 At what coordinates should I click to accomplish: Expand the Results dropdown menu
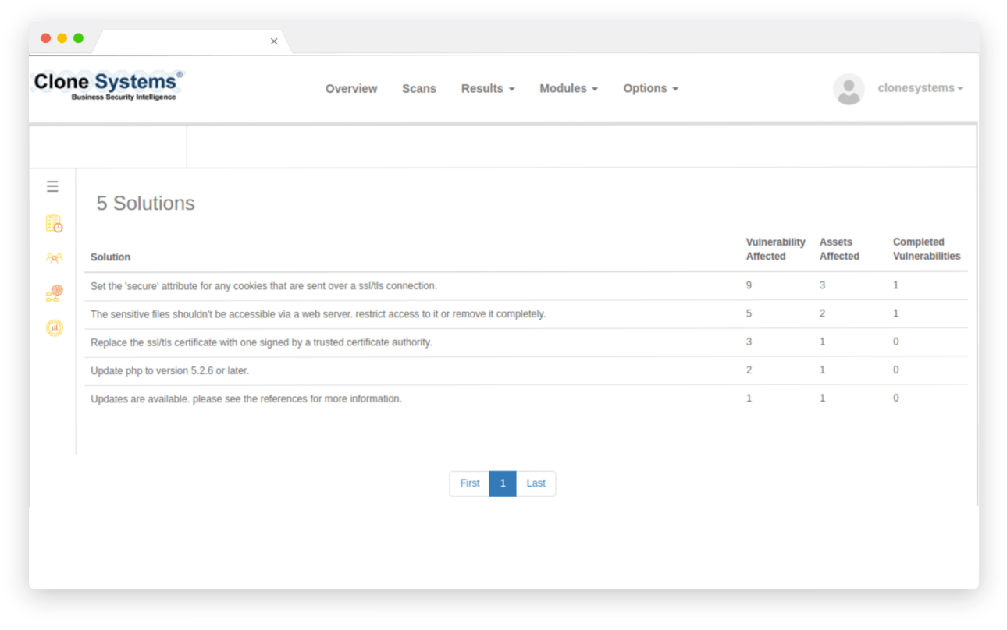click(488, 89)
